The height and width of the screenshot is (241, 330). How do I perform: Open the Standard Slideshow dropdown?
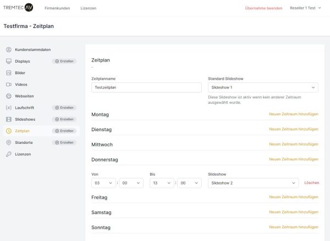coord(263,87)
